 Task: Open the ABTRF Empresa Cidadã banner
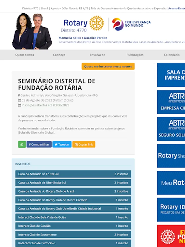click(171, 102)
